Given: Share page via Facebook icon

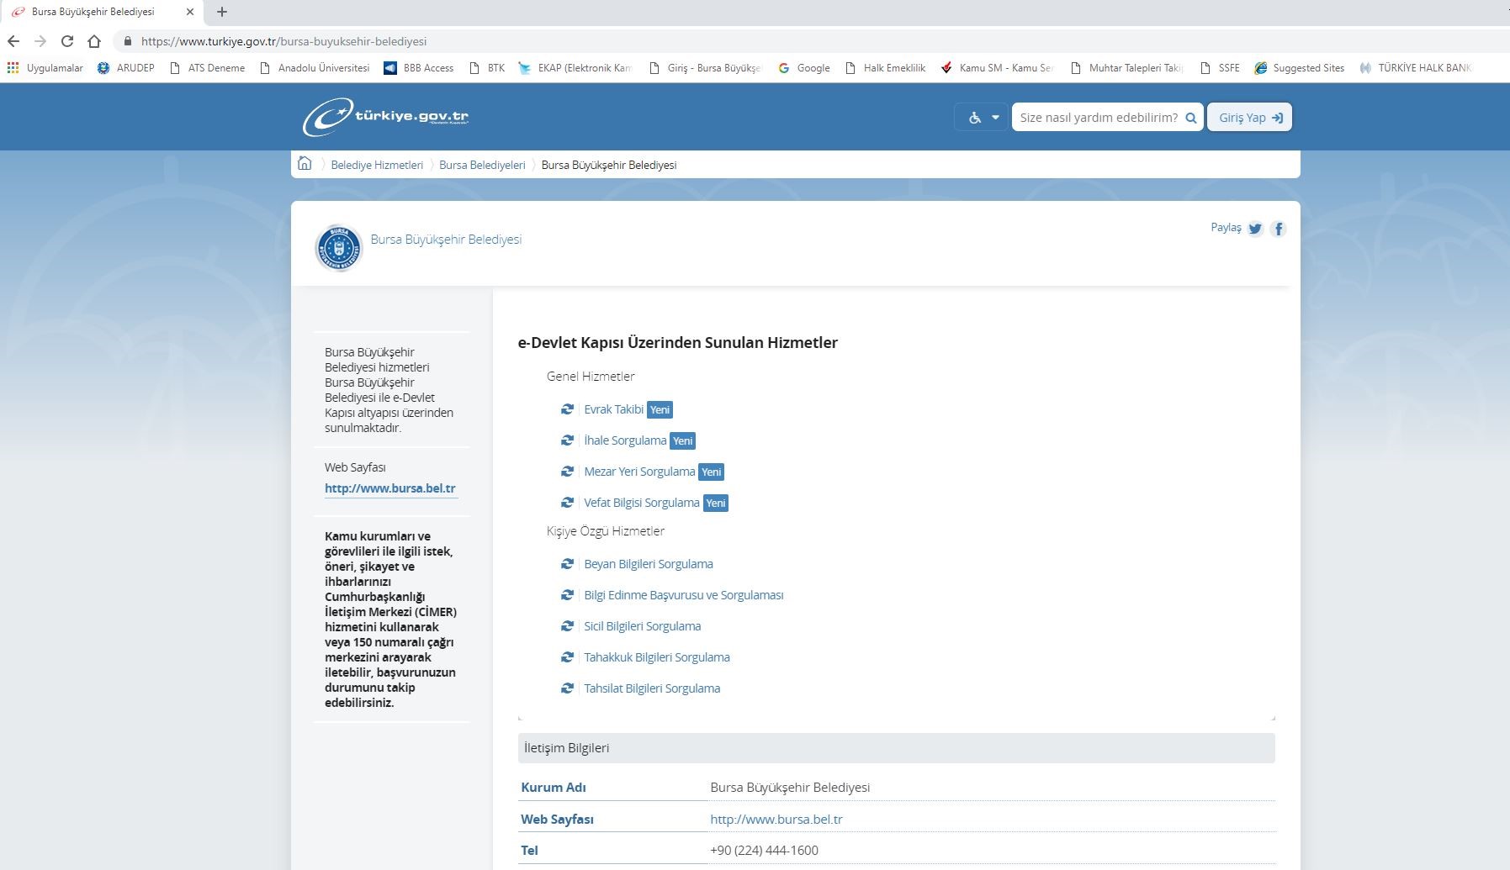Looking at the screenshot, I should click(x=1278, y=229).
